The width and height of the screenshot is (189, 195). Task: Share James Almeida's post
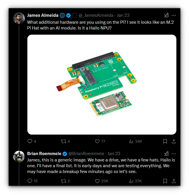pyautogui.click(x=174, y=141)
